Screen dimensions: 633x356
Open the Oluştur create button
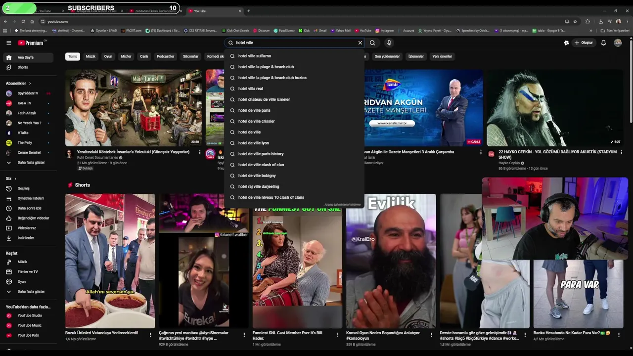click(x=584, y=43)
